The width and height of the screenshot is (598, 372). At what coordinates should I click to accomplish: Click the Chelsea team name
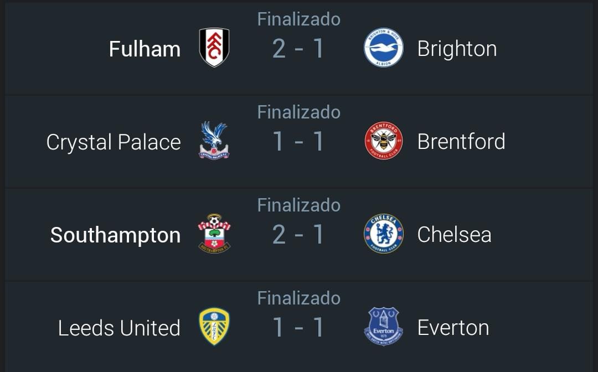point(454,234)
